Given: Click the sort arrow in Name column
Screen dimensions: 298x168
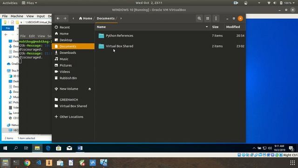Looking at the screenshot, I should (x=207, y=27).
